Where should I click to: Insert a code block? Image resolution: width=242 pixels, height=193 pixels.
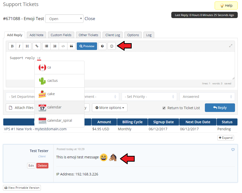[x=63, y=46]
